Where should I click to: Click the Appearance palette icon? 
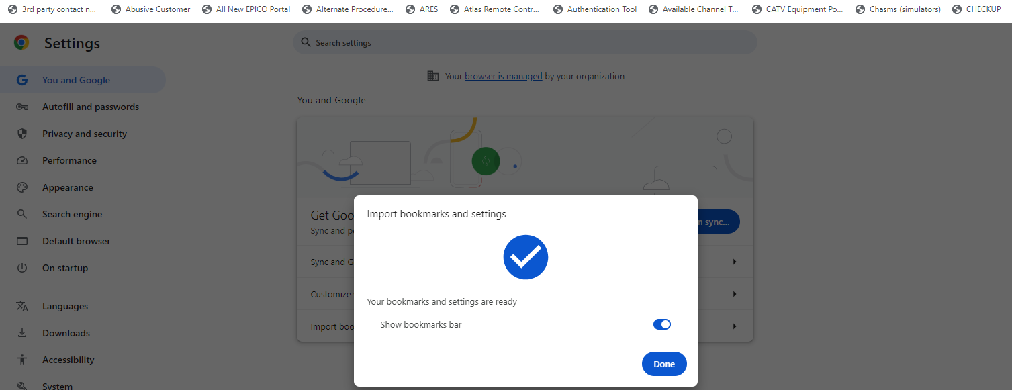(x=22, y=187)
